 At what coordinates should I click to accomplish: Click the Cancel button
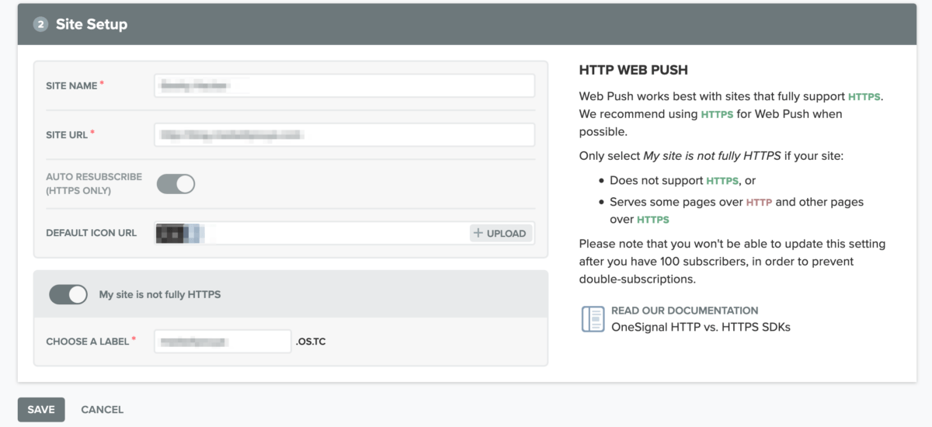coord(102,409)
